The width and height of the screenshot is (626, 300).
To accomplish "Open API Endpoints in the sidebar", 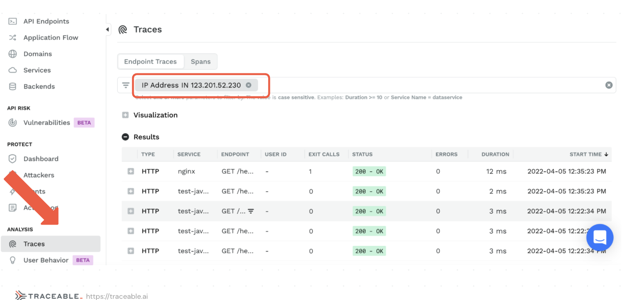I will click(x=46, y=21).
